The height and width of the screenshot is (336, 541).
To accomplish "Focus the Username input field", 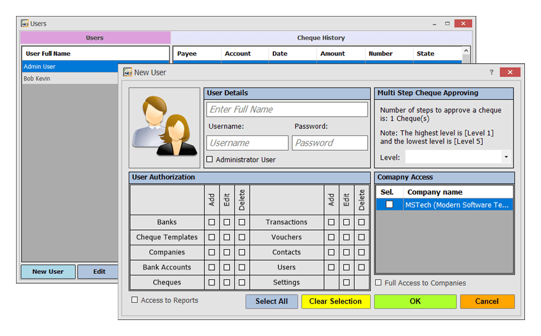I will point(247,143).
